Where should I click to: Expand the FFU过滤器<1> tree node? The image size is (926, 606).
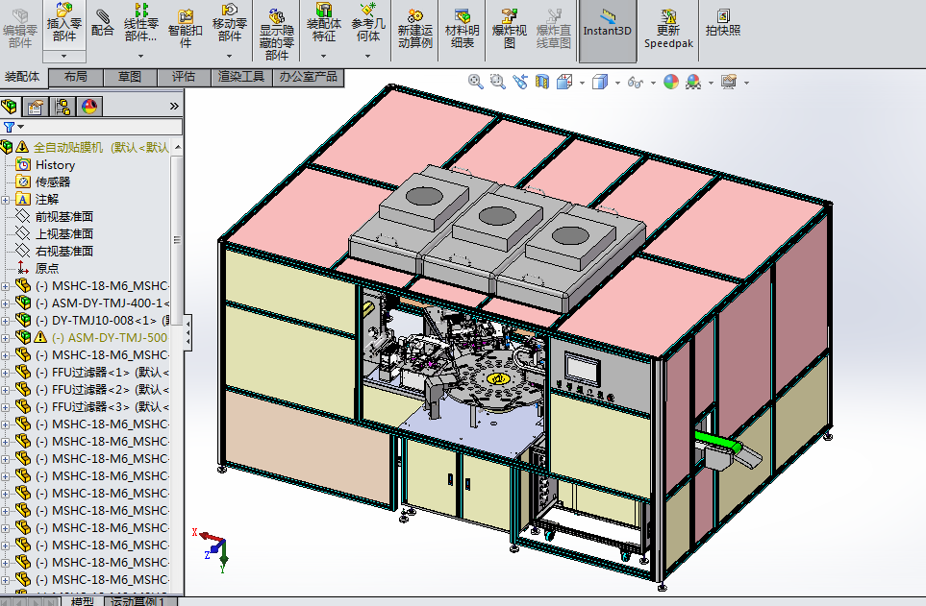pos(6,372)
